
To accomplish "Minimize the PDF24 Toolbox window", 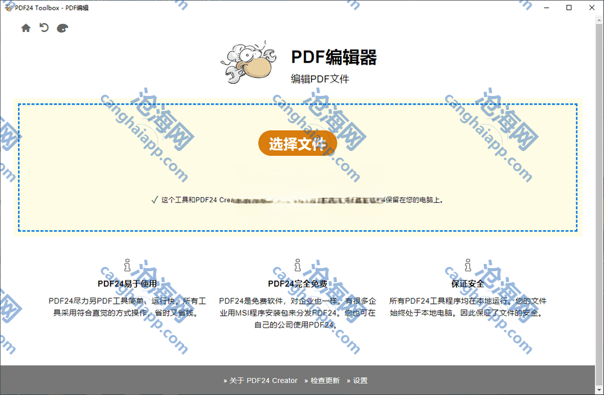I will click(547, 7).
